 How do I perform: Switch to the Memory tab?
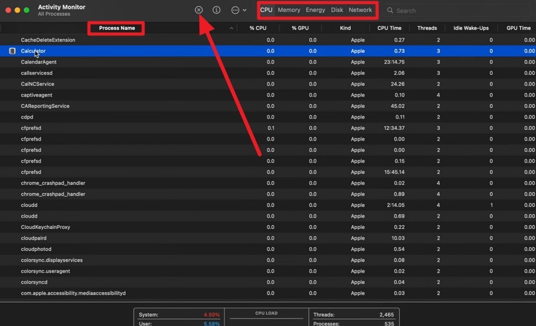[289, 10]
